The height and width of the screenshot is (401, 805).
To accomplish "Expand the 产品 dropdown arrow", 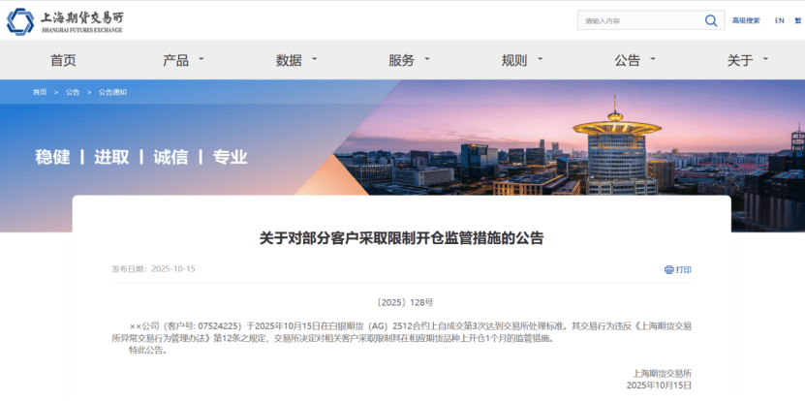I will click(201, 59).
